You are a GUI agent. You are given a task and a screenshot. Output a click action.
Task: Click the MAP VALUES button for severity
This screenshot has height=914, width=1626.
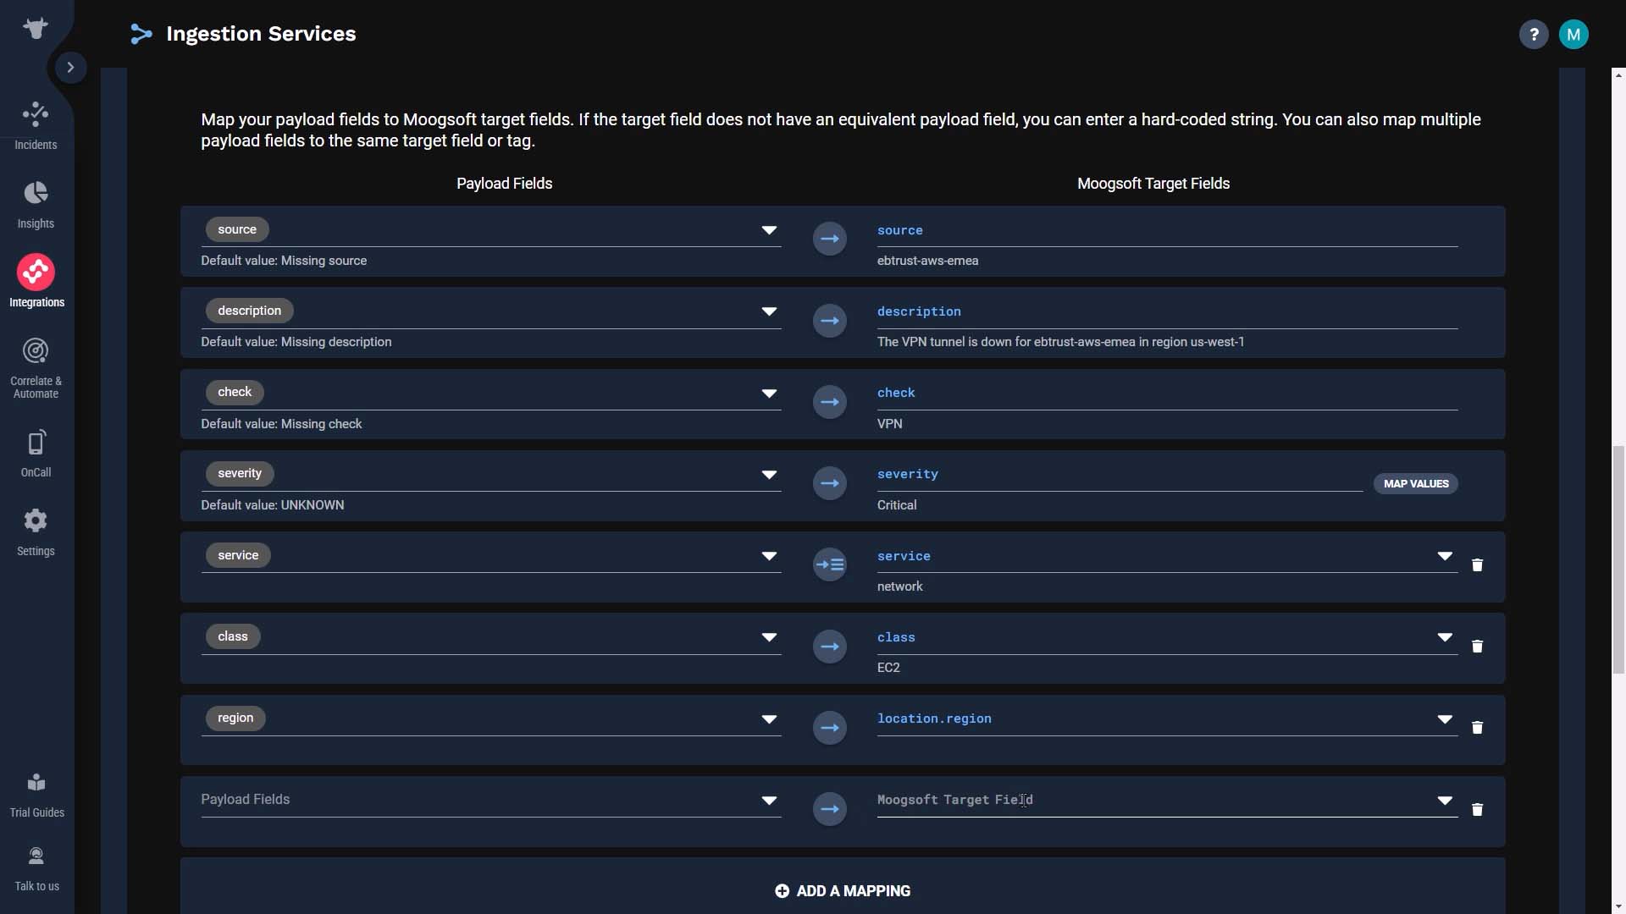1416,483
